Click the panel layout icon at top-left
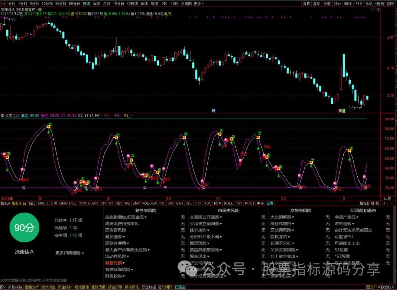The image size is (397, 290). tap(4, 4)
